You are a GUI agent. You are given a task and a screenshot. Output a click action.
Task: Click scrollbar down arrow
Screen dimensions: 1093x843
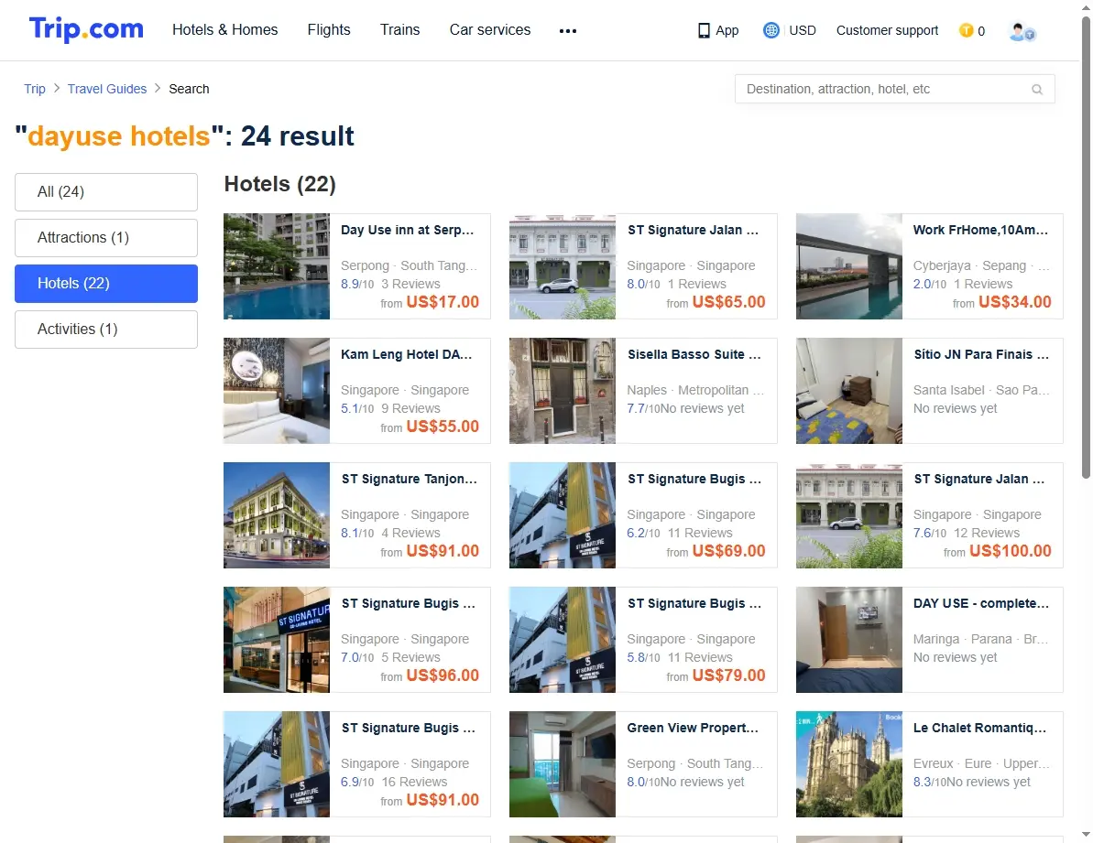coord(1086,834)
